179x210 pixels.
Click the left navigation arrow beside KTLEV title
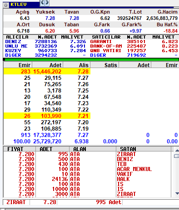(x=43, y=3)
